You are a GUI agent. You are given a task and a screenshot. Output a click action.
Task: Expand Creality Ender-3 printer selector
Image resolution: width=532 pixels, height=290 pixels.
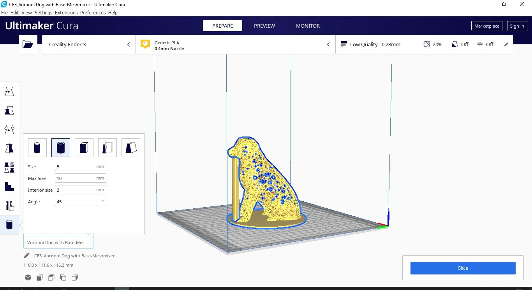88,44
